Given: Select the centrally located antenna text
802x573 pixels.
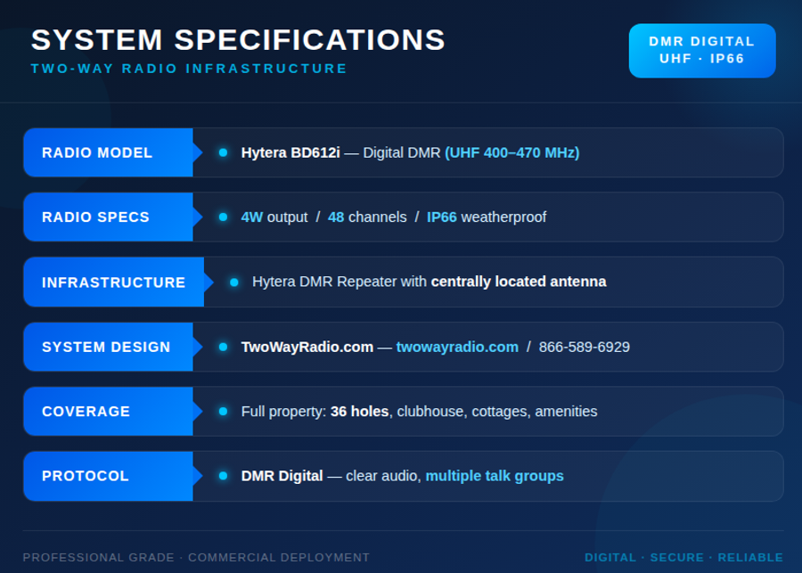Looking at the screenshot, I should 519,282.
